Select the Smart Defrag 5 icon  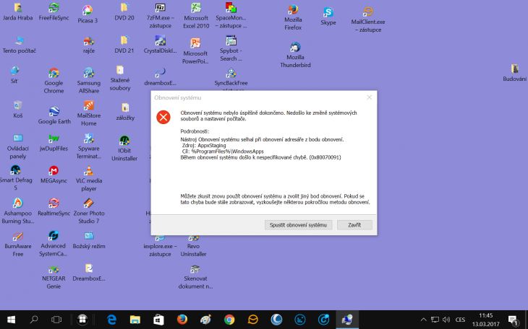[x=15, y=178]
